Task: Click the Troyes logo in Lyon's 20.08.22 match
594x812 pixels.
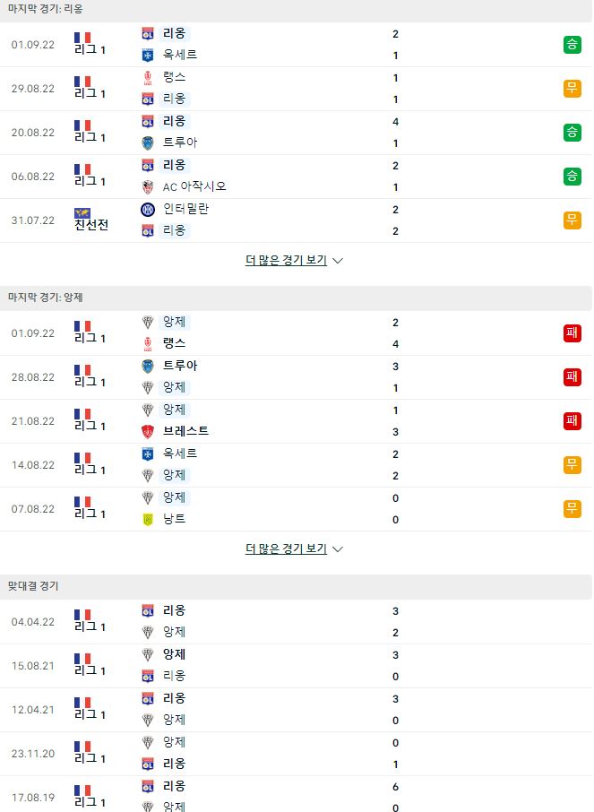Action: pos(148,143)
